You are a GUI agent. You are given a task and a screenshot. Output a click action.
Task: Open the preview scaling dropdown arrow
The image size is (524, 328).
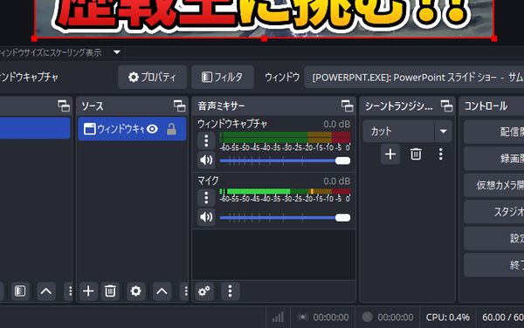pyautogui.click(x=117, y=52)
